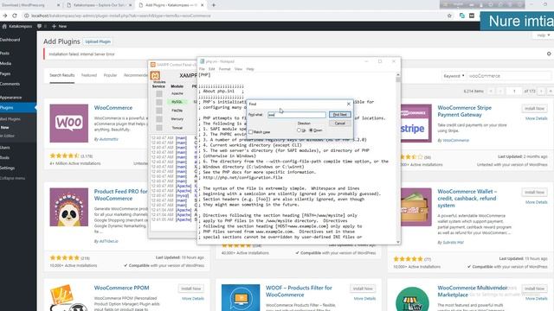This screenshot has height=311, width=554.
Task: Open Notepad View menu
Action: pos(239,69)
